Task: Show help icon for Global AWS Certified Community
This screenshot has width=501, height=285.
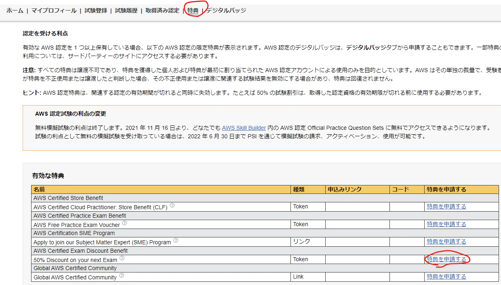Action: 122,276
